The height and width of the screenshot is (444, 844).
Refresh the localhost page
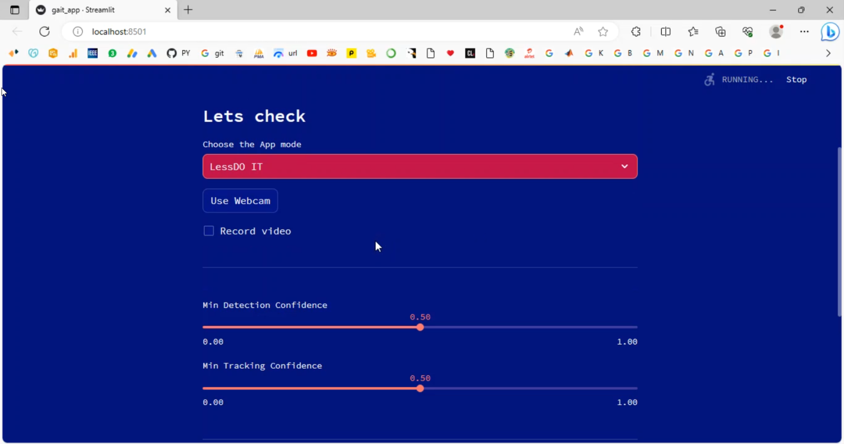44,32
